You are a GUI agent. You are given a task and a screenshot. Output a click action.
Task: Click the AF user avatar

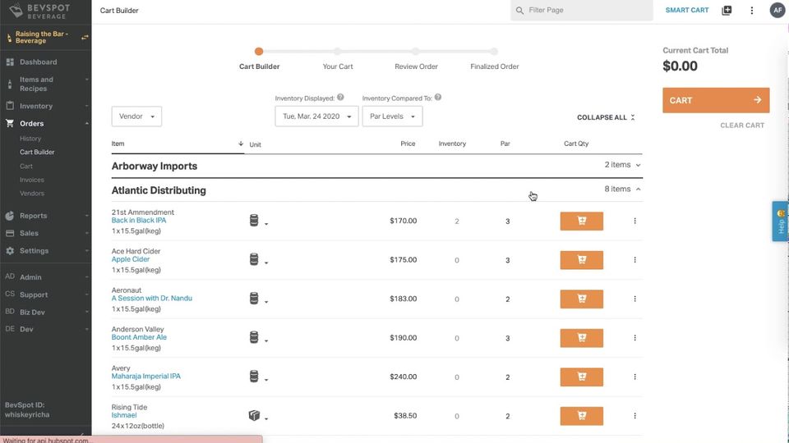(777, 11)
